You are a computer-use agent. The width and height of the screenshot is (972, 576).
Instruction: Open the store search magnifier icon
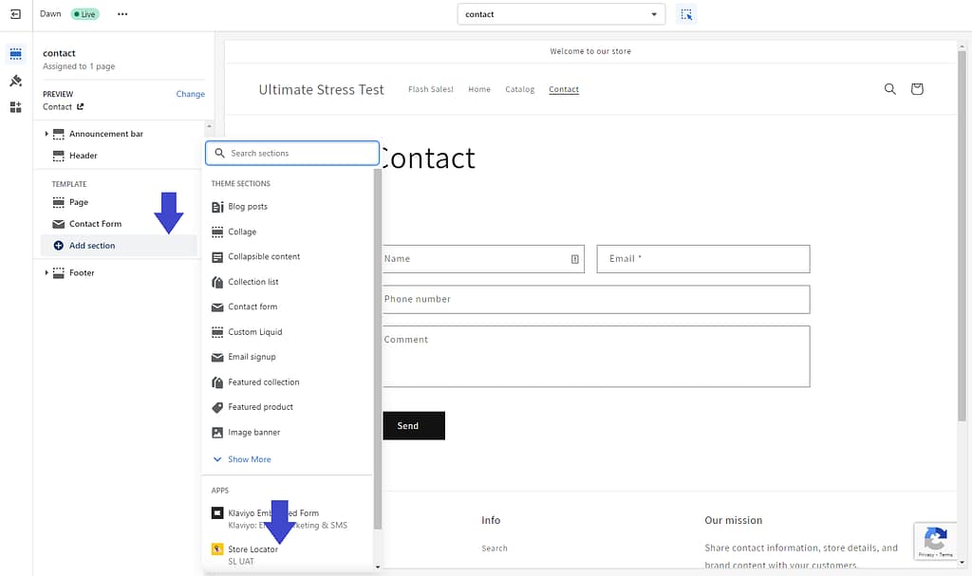pyautogui.click(x=889, y=89)
